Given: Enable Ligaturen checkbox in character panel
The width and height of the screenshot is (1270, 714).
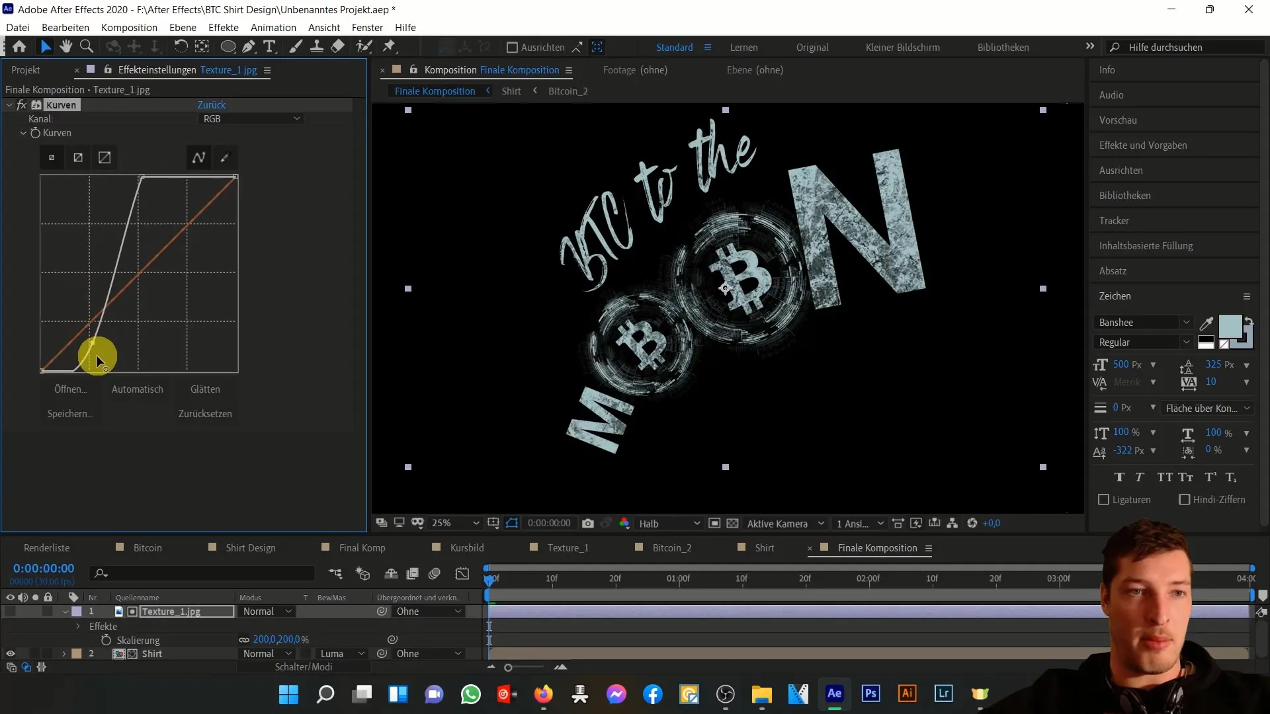Looking at the screenshot, I should [1103, 500].
